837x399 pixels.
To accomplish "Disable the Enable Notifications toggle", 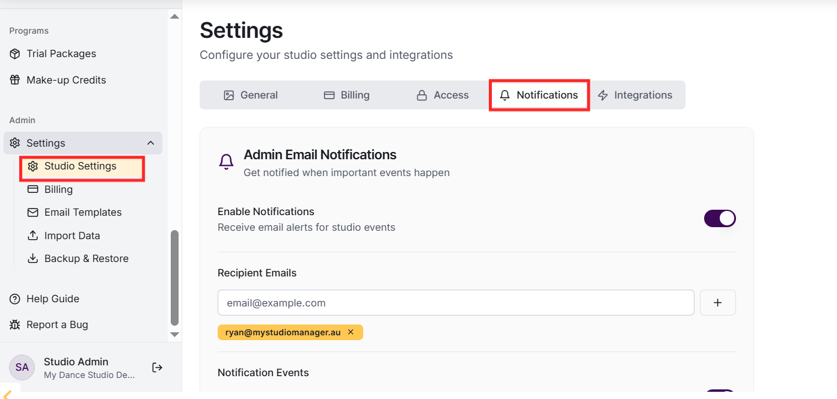I will pos(720,218).
